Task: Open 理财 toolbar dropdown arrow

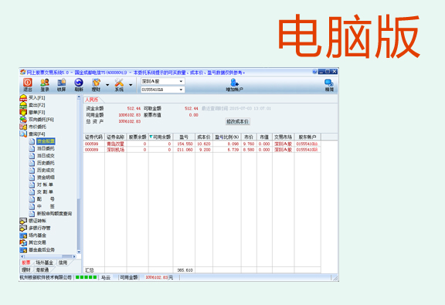Action: [107, 85]
